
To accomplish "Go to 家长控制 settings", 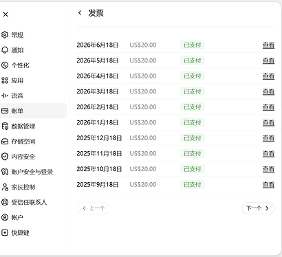I will 34,187.
